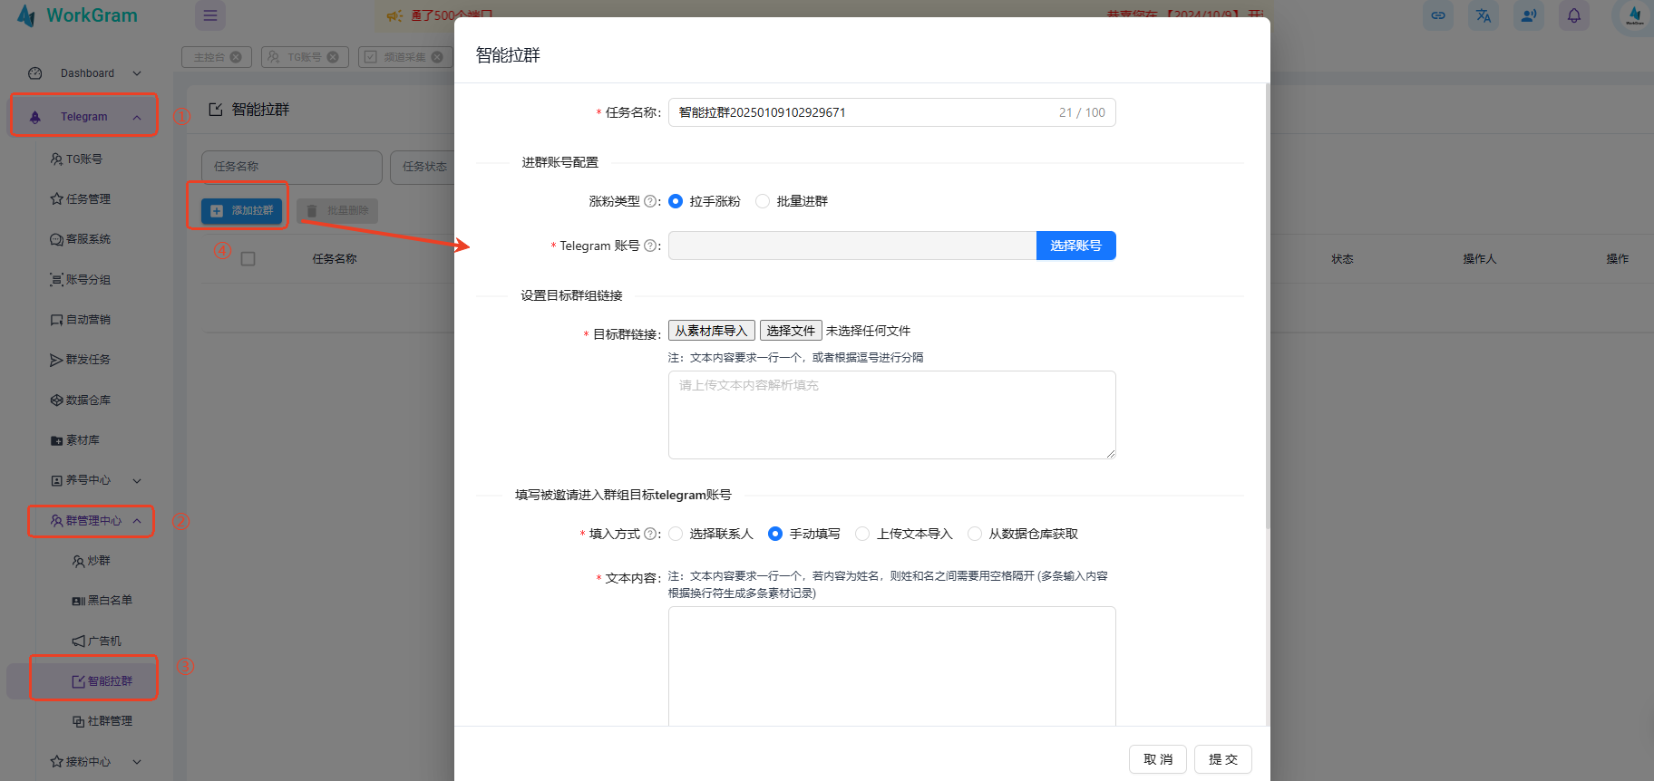Collapse the 群管理中心 submenu
This screenshot has height=781, width=1654.
(x=95, y=521)
